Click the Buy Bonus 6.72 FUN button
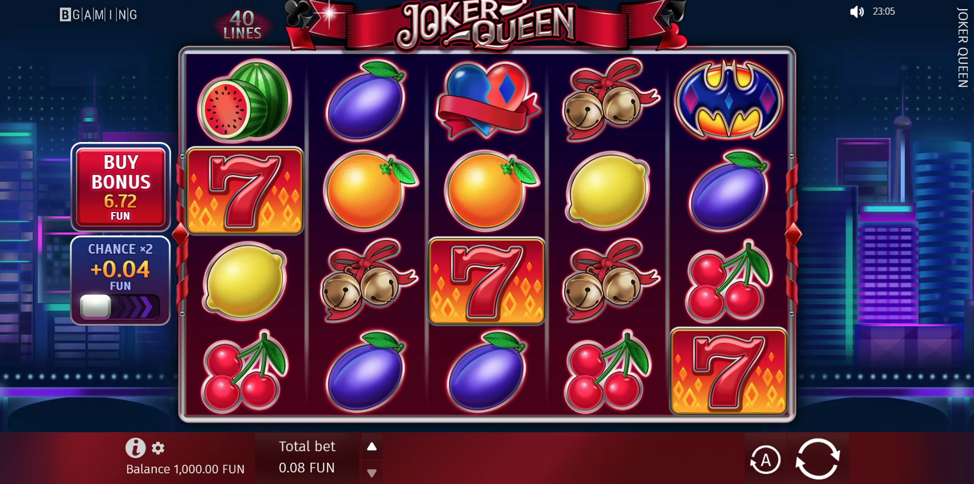The height and width of the screenshot is (484, 974). 121,187
